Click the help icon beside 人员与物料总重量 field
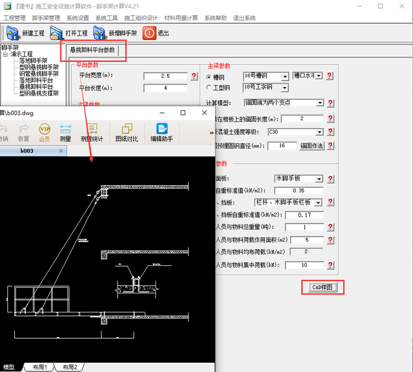The width and height of the screenshot is (413, 372). [x=330, y=227]
